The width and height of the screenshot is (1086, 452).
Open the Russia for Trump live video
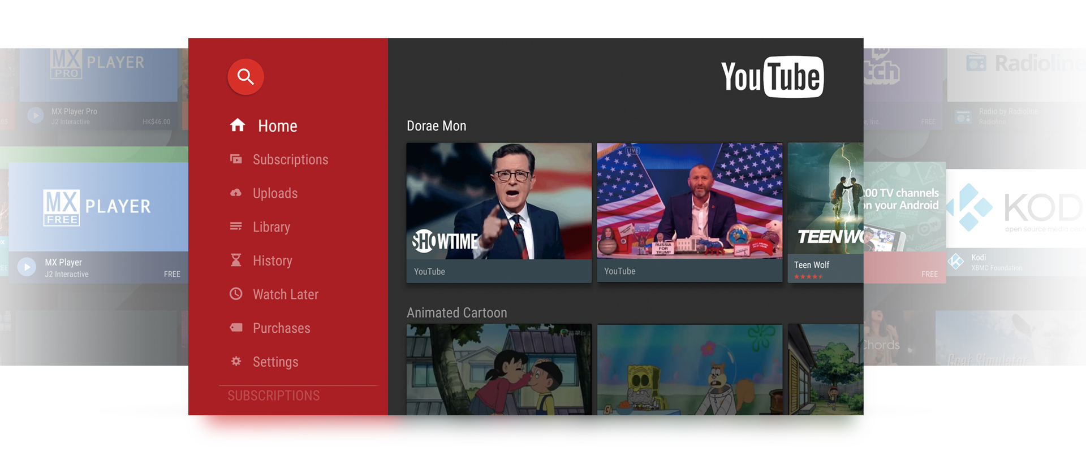point(689,202)
